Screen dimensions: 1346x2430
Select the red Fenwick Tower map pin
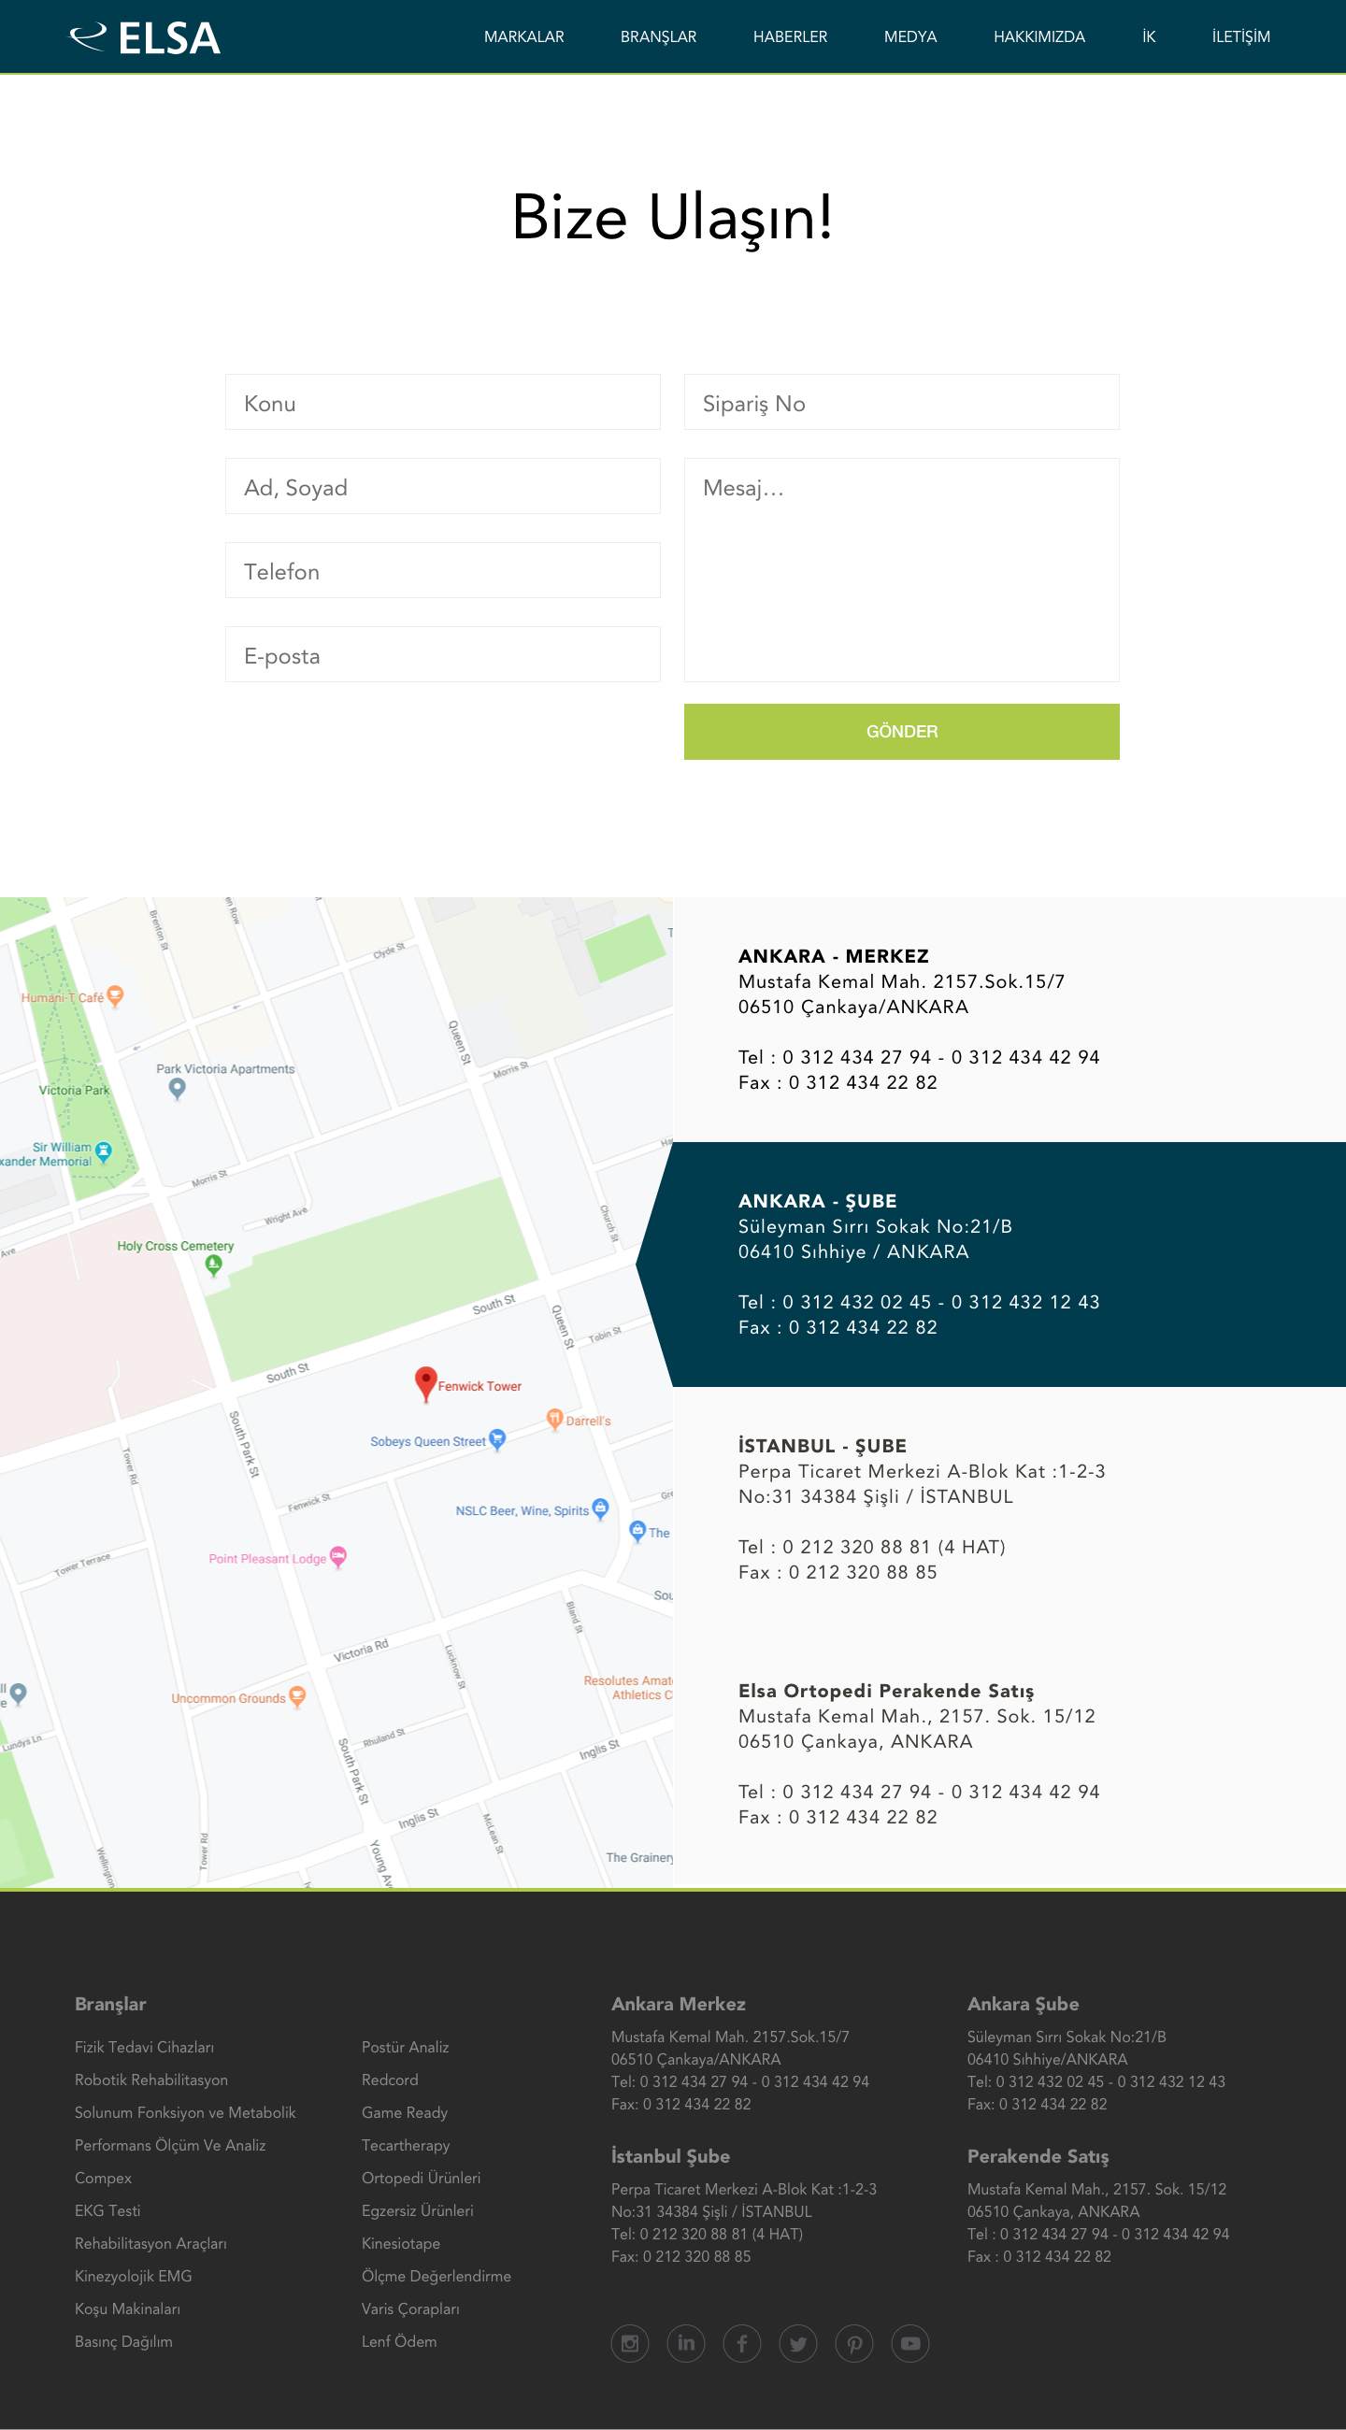(x=425, y=1383)
